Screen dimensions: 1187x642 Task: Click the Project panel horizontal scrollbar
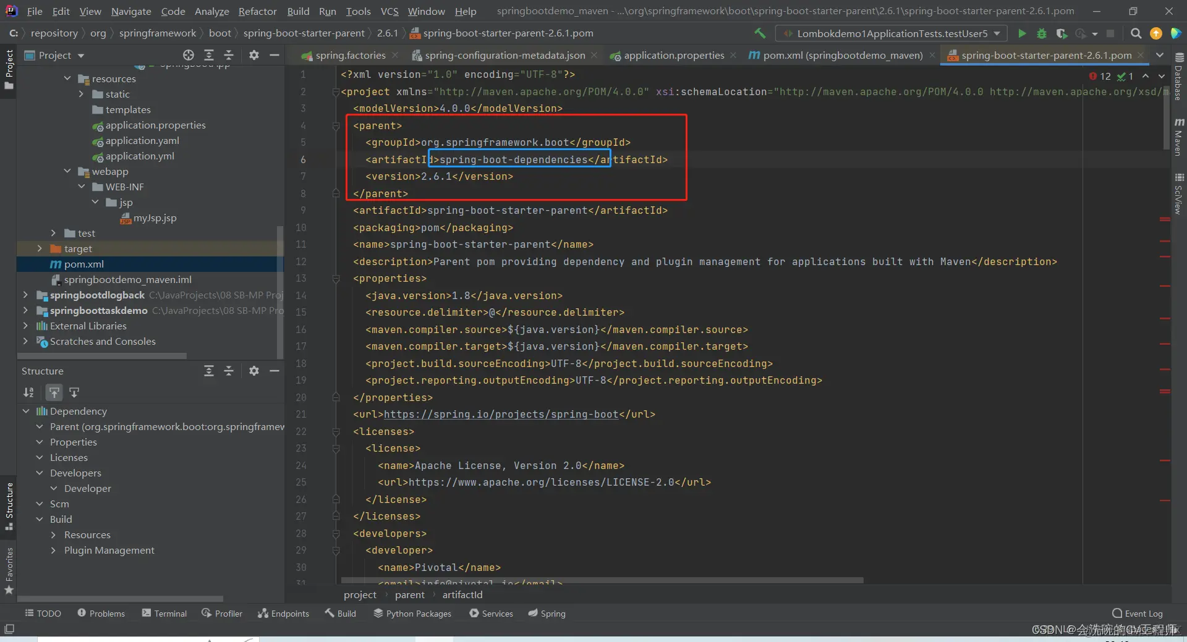[102, 356]
